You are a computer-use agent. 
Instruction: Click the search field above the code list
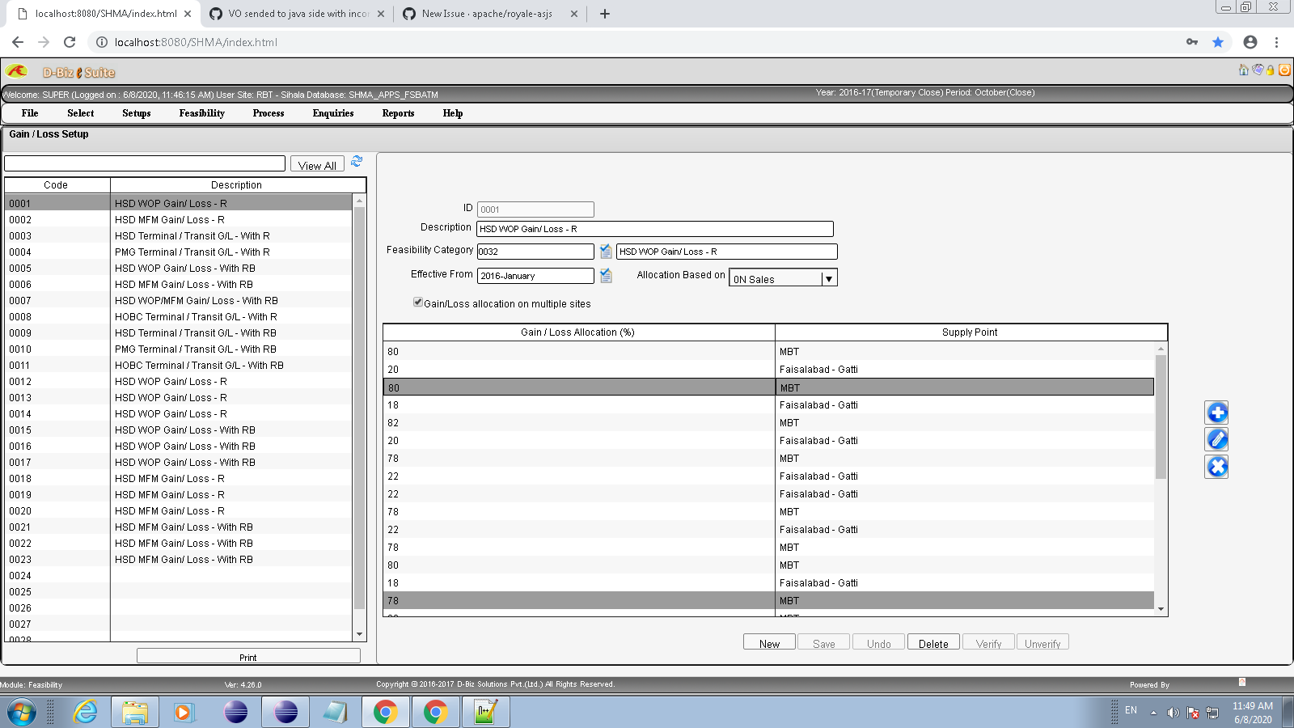tap(144, 163)
